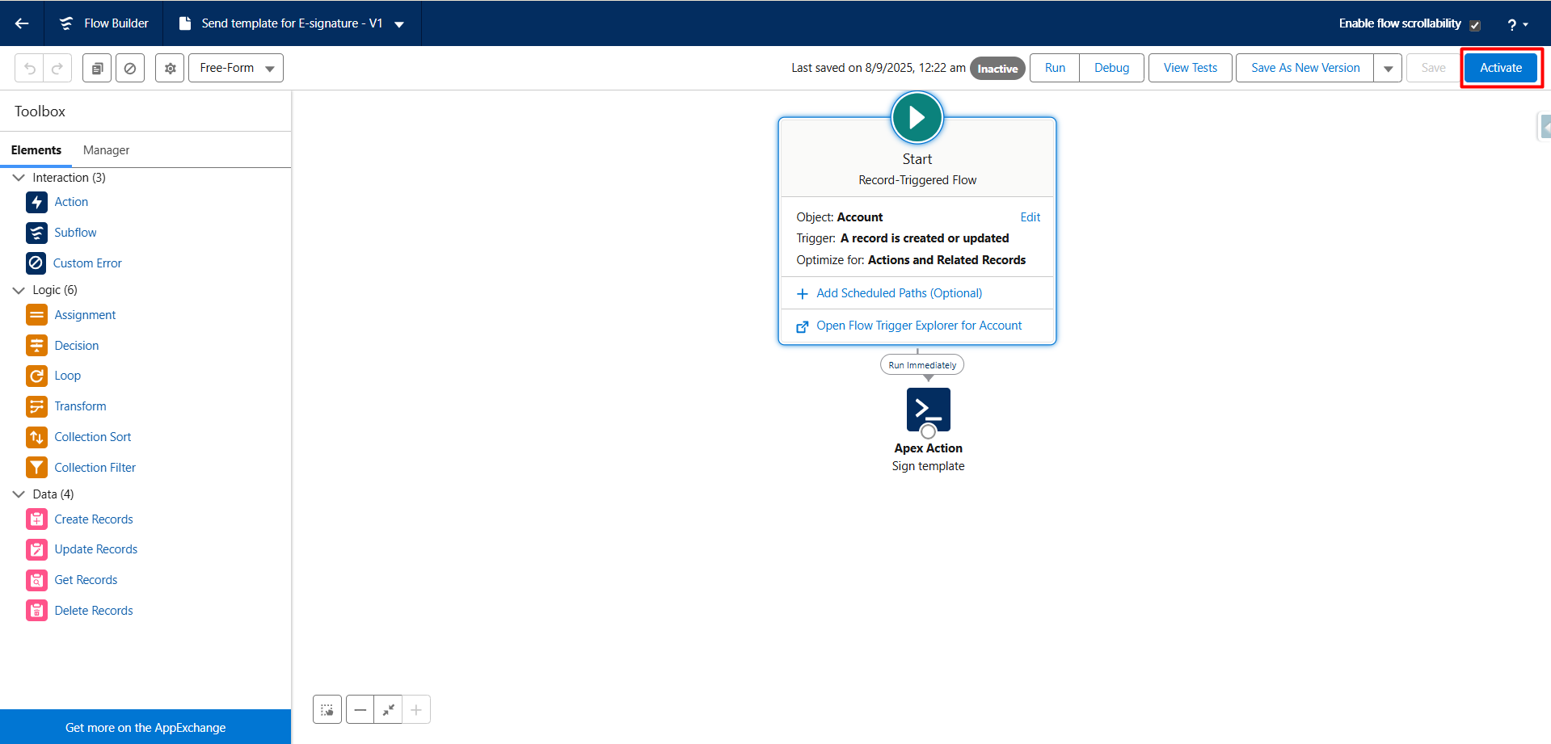Click Get more on the AppExchange
The width and height of the screenshot is (1551, 744).
pos(145,728)
